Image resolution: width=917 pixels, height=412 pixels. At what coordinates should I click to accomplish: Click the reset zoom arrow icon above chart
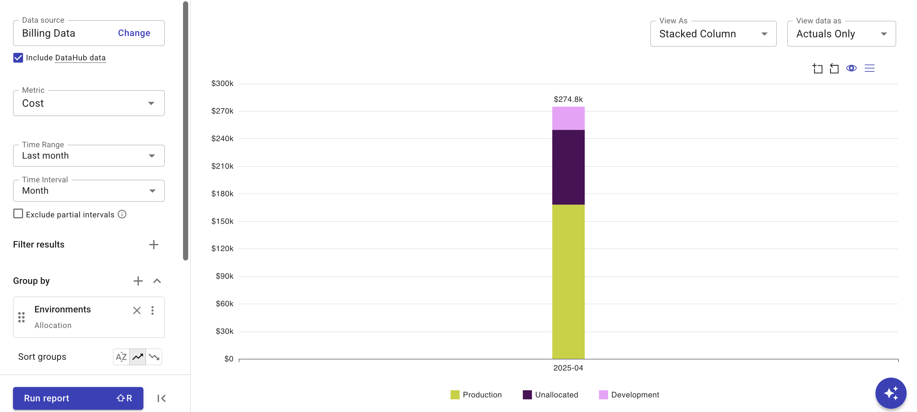(834, 68)
